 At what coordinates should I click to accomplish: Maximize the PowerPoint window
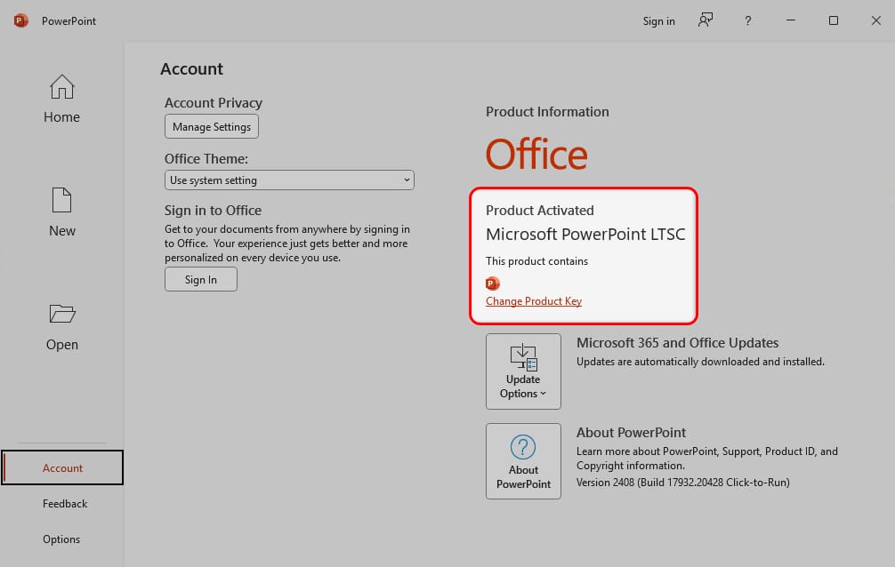point(834,20)
